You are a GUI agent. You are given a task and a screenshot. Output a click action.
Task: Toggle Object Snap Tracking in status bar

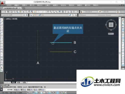47,92
